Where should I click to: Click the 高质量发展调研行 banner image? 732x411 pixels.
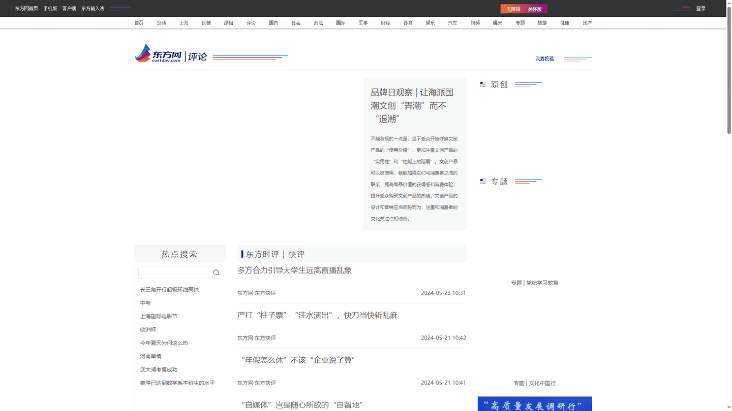click(535, 404)
